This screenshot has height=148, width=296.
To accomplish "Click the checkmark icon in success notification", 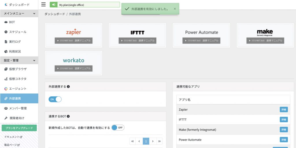I will pos(127,9).
